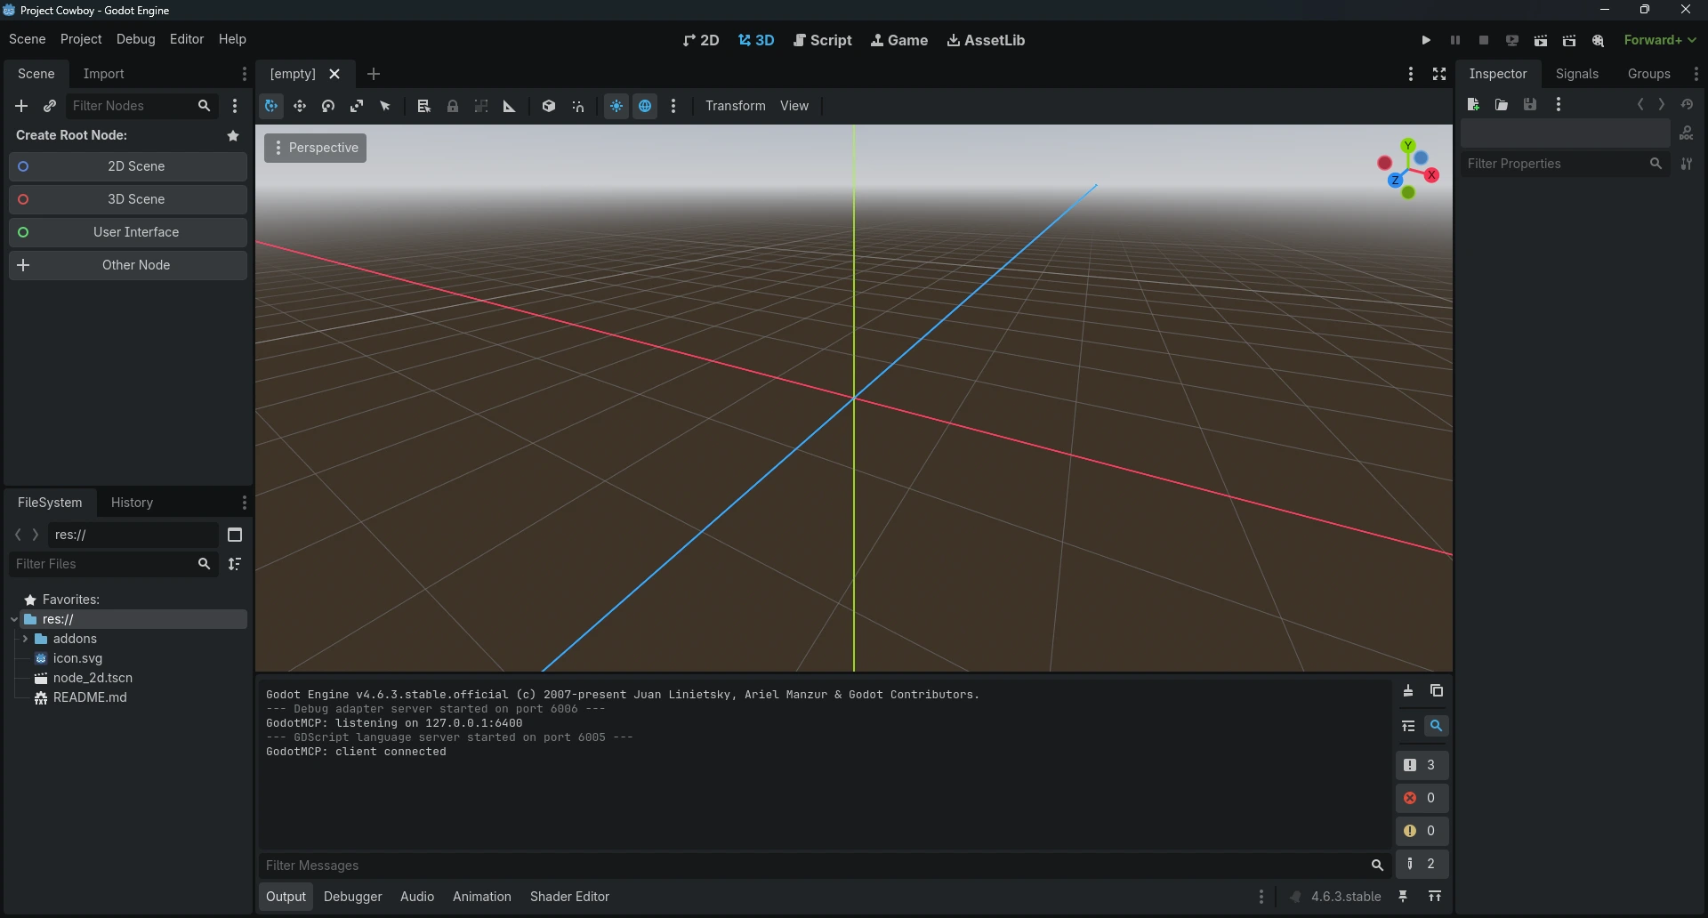Switch to Script workspace
The width and height of the screenshot is (1708, 918).
tap(823, 40)
